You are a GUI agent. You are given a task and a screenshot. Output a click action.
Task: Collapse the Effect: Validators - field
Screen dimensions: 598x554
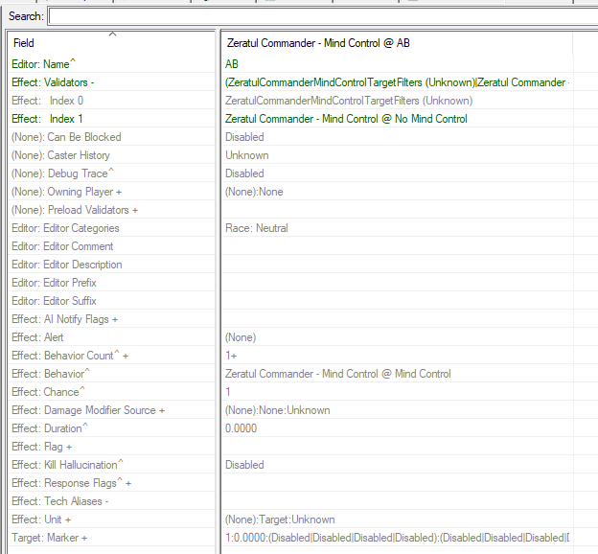111,82
